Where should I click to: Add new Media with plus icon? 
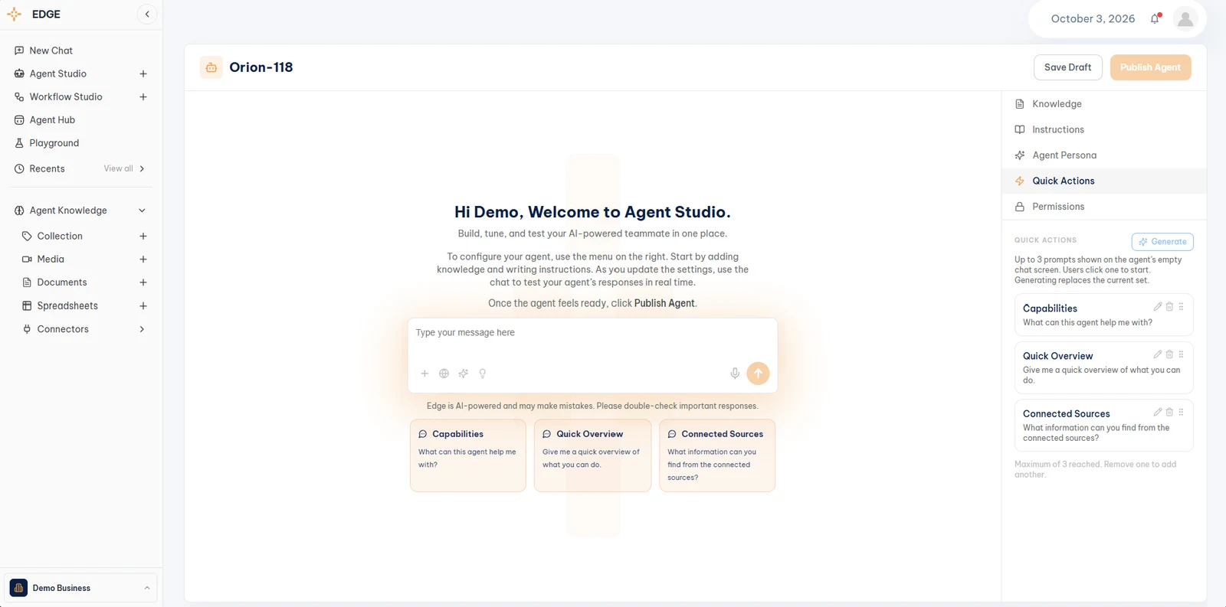(143, 259)
